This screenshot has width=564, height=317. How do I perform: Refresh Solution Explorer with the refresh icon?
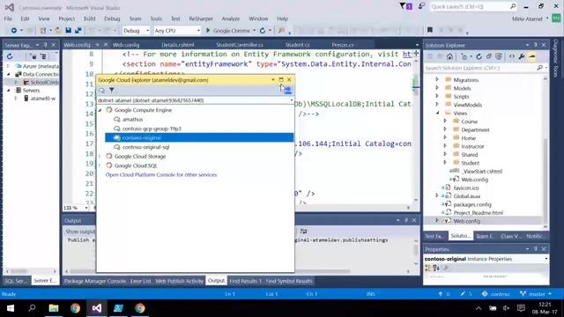(x=479, y=56)
